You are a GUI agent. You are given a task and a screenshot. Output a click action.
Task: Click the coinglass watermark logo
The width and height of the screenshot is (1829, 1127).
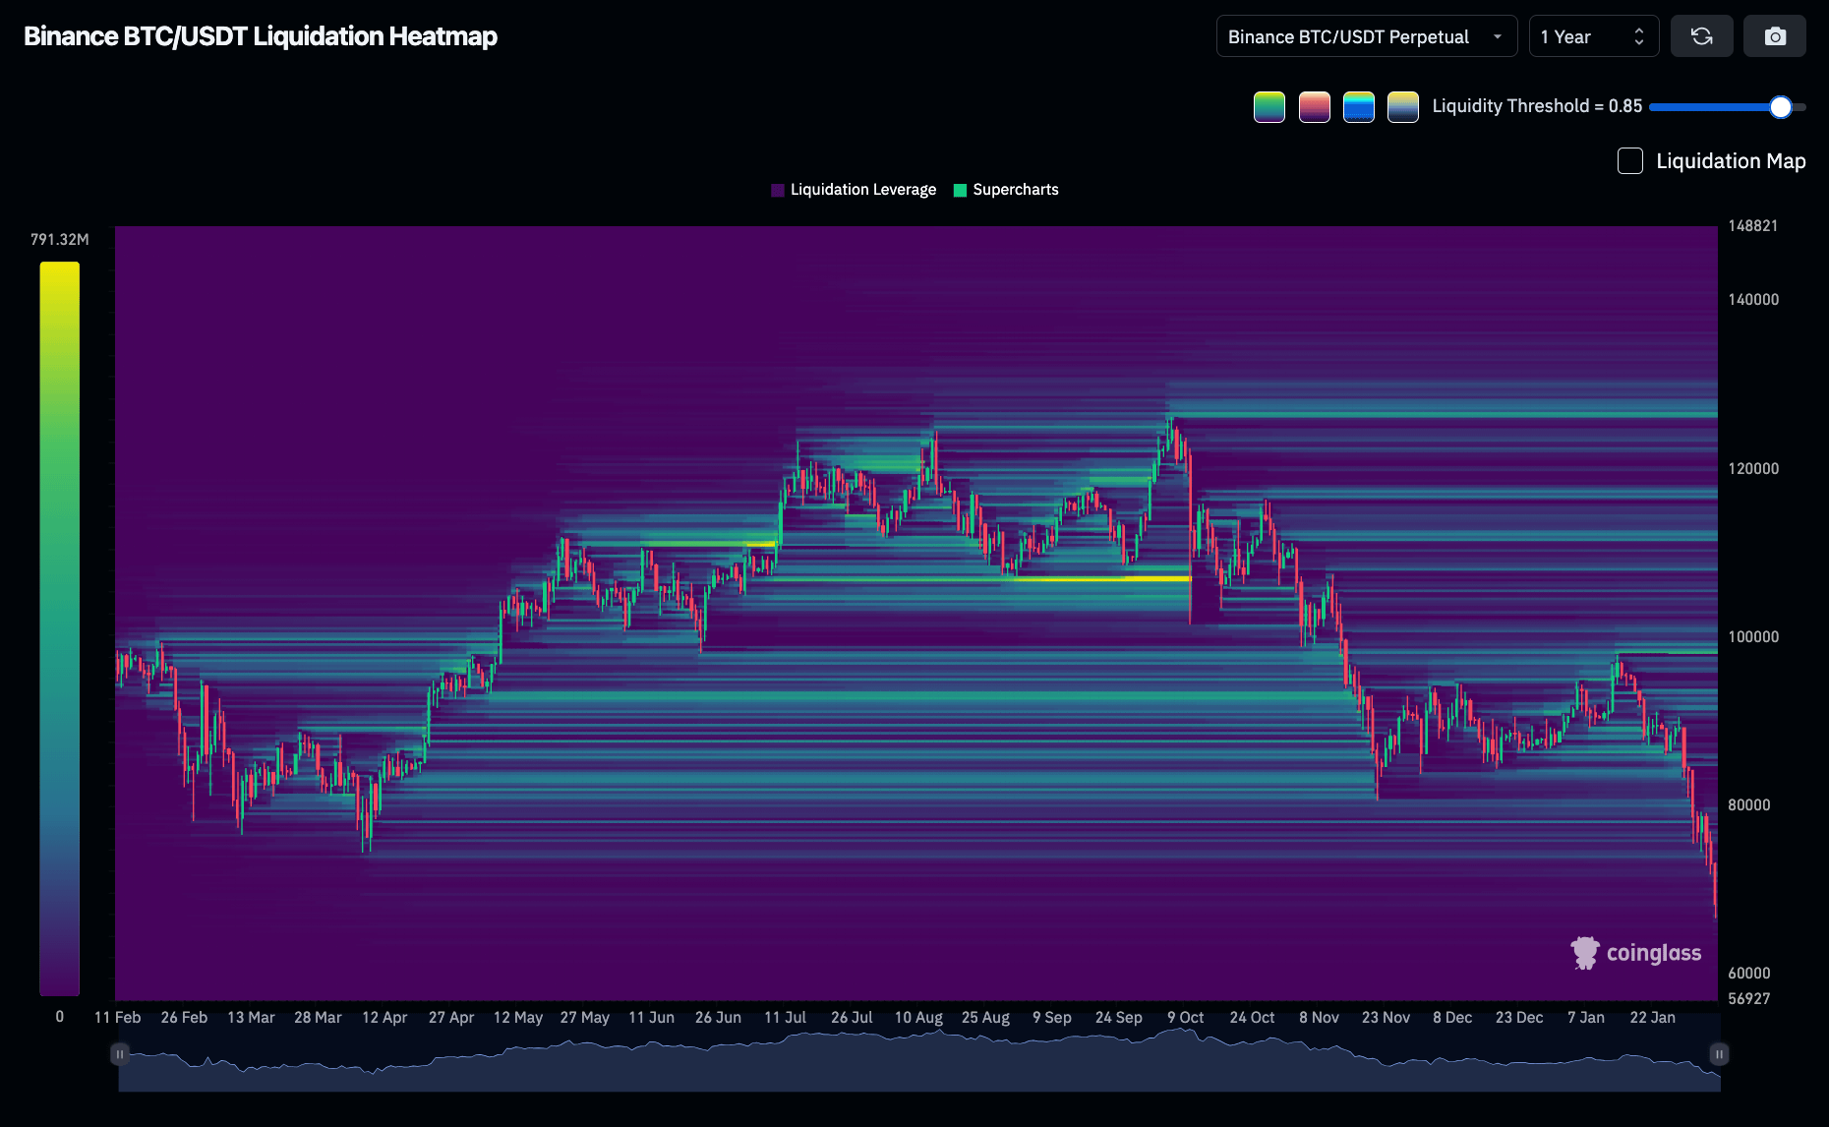coord(1636,953)
